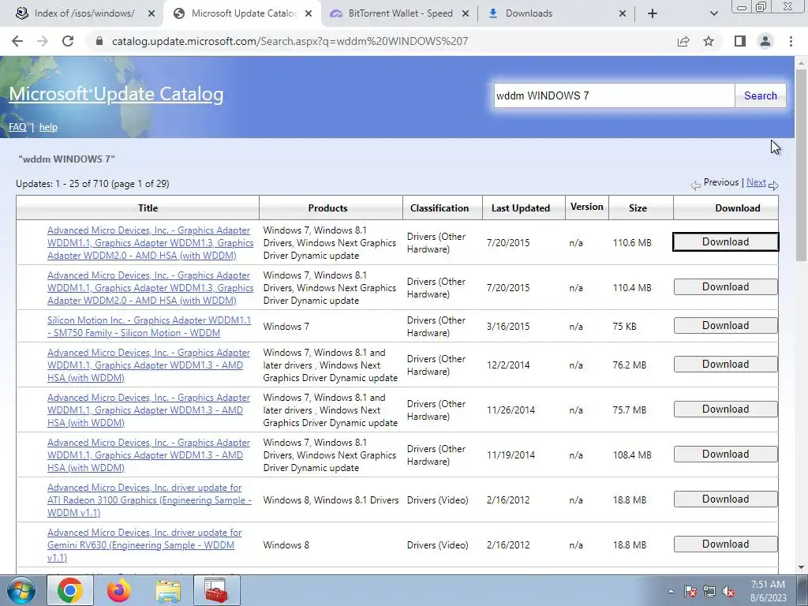Image resolution: width=808 pixels, height=606 pixels.
Task: Sort by Last Updated column header
Action: coord(521,208)
